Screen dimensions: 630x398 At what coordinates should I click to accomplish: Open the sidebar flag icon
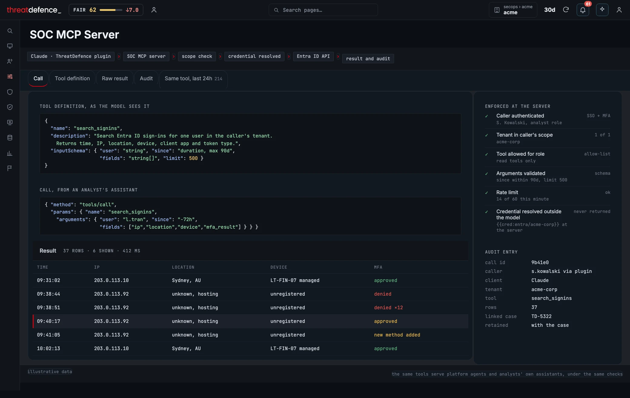pyautogui.click(x=10, y=168)
